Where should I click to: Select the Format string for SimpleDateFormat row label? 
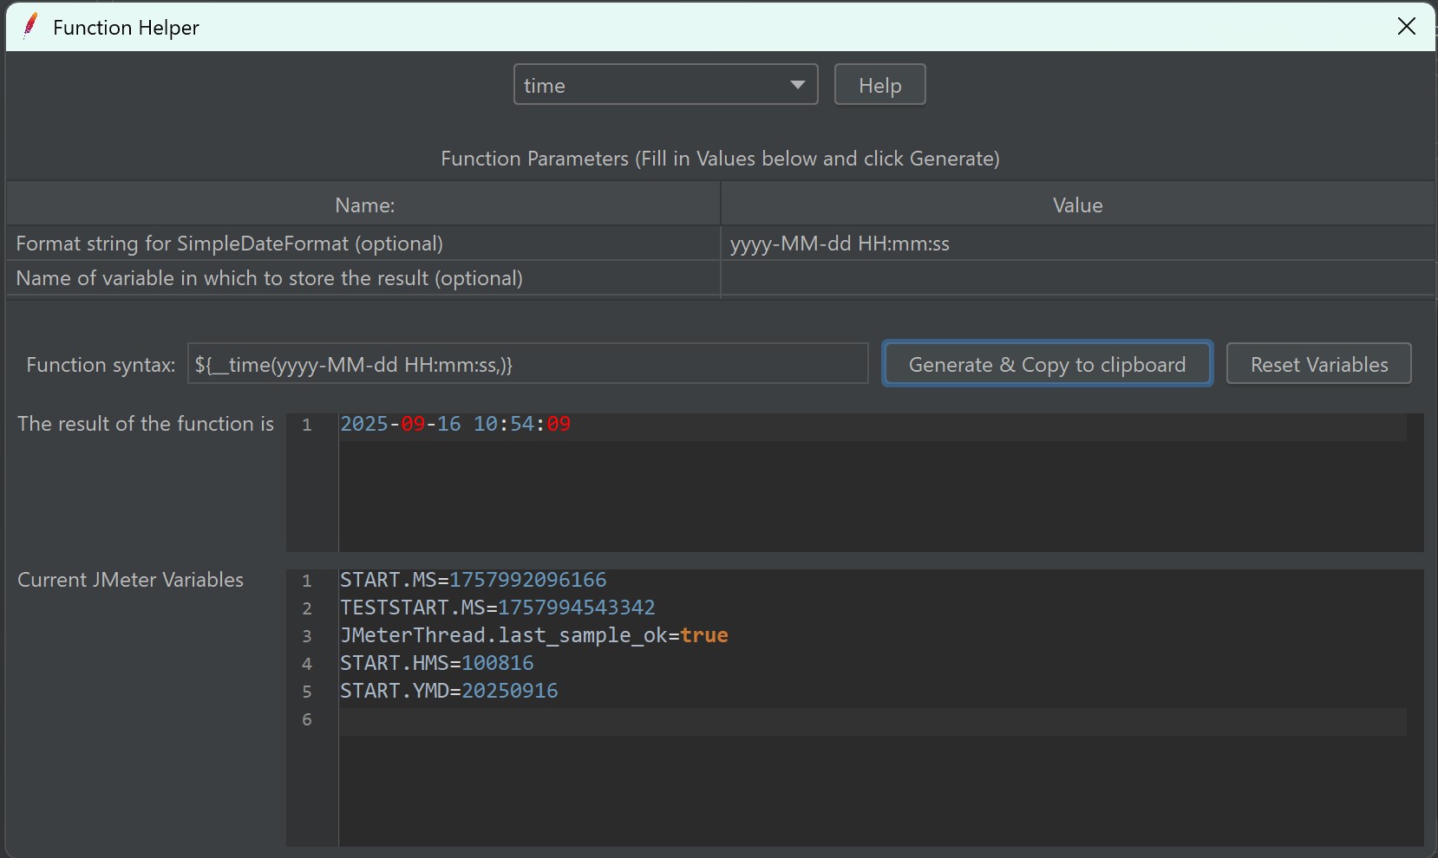(230, 244)
